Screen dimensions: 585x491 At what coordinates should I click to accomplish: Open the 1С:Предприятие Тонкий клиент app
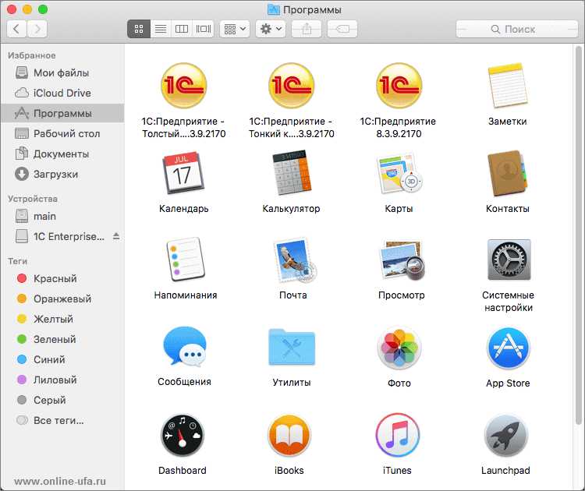pyautogui.click(x=292, y=86)
